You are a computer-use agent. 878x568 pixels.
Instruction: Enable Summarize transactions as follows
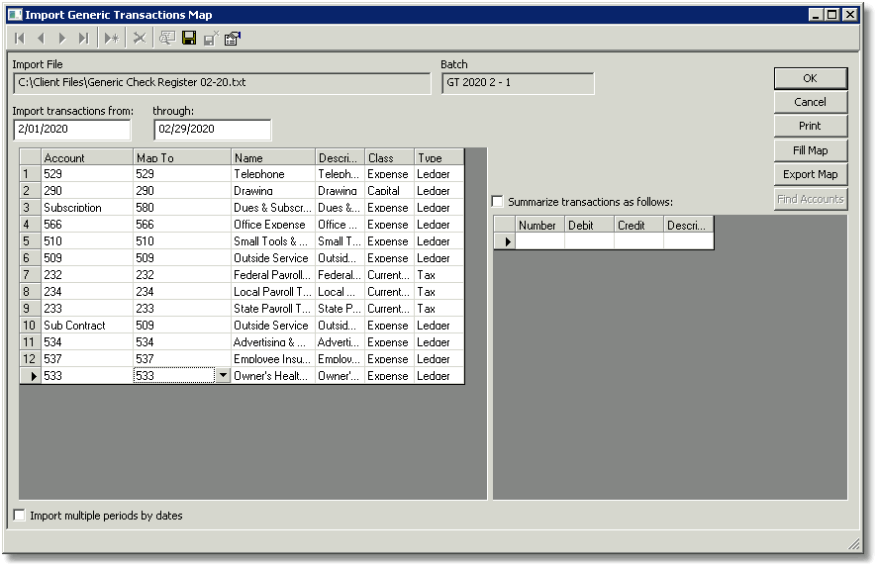(497, 202)
